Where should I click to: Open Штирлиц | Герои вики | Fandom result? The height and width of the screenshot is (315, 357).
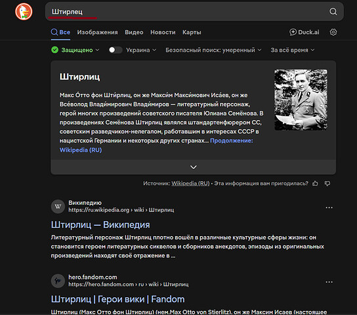click(x=117, y=299)
